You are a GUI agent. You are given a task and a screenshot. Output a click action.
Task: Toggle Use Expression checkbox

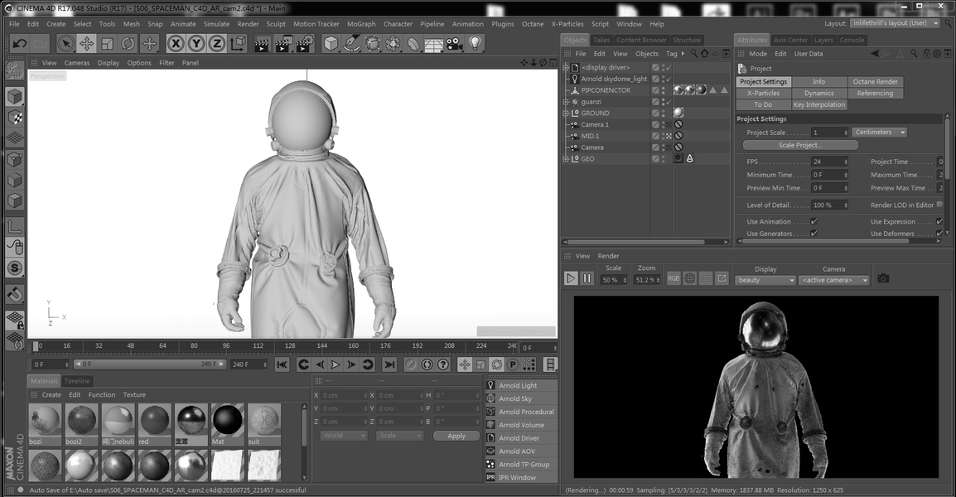coord(939,221)
